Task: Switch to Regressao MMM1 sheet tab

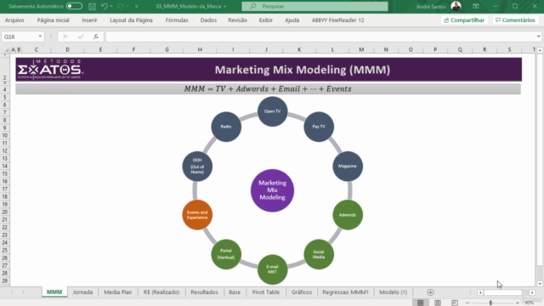Action: click(x=346, y=292)
